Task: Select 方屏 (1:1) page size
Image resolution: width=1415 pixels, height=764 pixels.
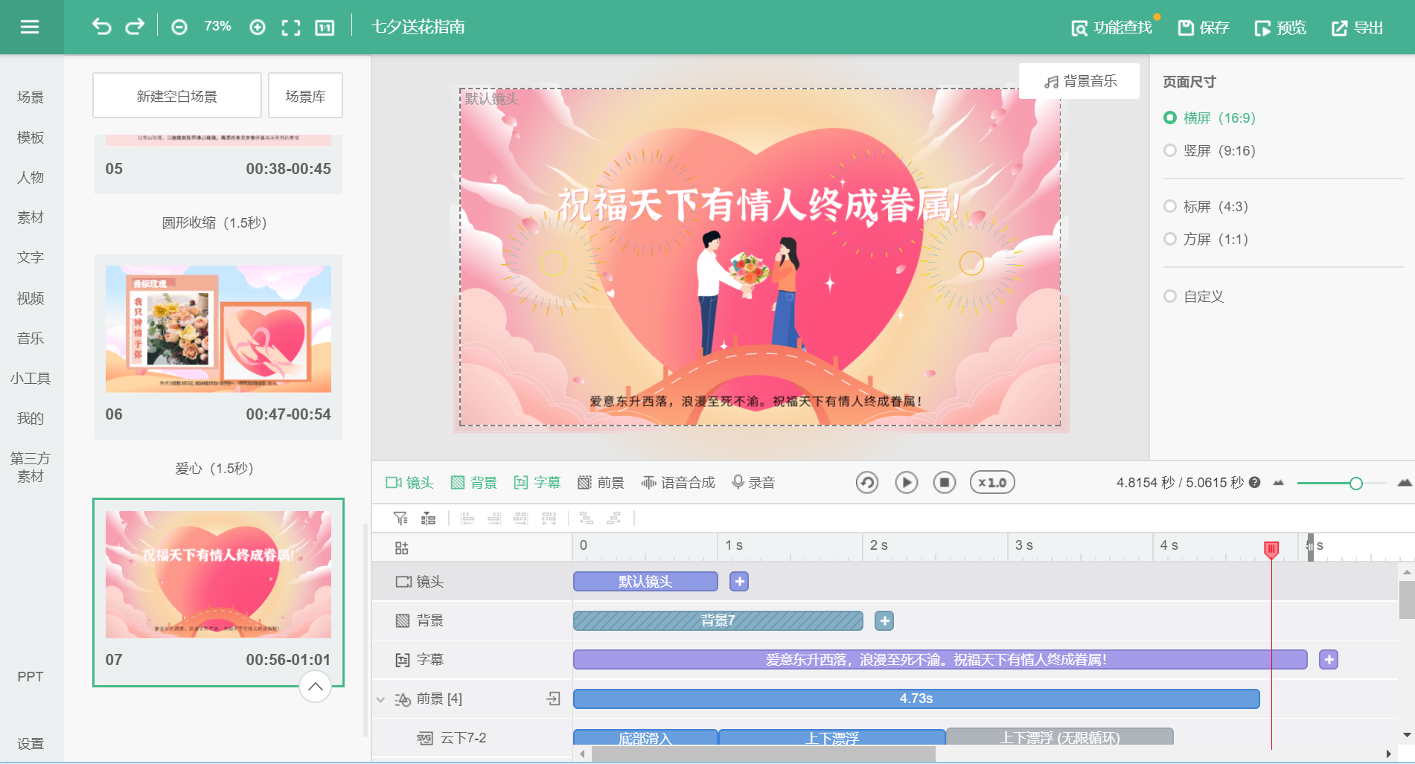Action: 1205,239
